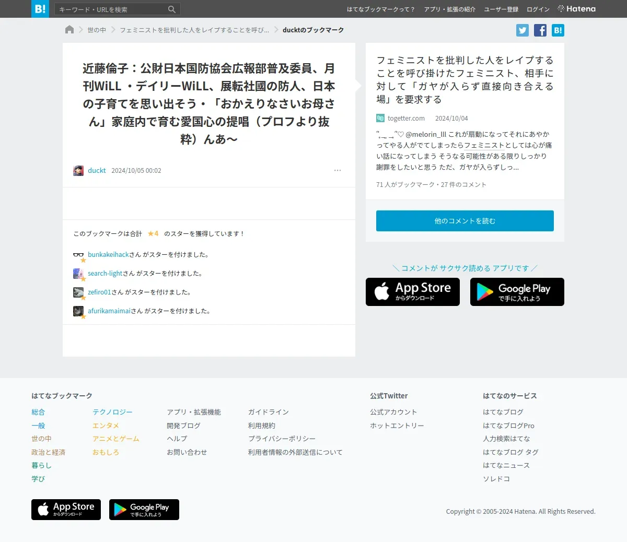Open プライバシーポリシー footer link
Screen dimensions: 627x542
click(x=282, y=439)
